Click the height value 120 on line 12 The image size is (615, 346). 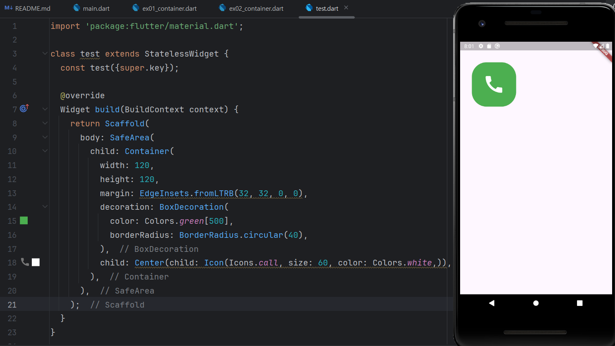[147, 179]
